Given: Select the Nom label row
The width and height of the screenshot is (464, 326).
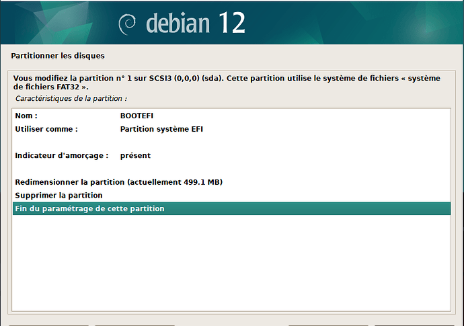Looking at the screenshot, I should pos(231,116).
